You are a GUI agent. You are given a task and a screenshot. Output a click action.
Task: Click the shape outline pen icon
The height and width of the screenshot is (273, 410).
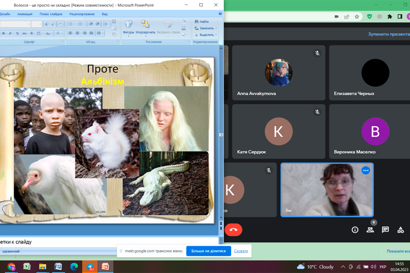pyautogui.click(x=184, y=28)
